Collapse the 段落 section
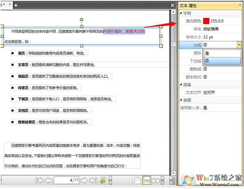 pos(181,85)
